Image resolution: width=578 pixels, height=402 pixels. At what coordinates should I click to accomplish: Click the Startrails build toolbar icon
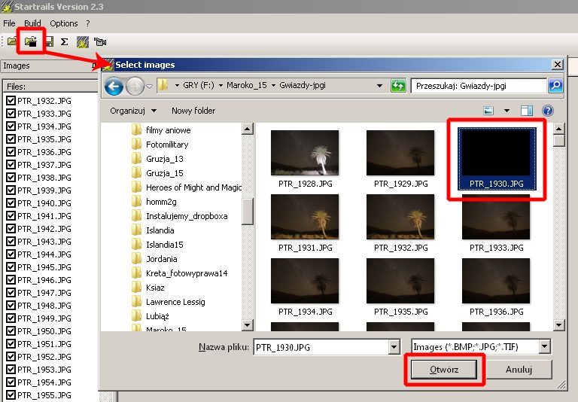[x=82, y=41]
